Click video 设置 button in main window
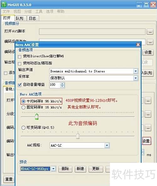This screenshot has height=186, width=157. (148, 52)
